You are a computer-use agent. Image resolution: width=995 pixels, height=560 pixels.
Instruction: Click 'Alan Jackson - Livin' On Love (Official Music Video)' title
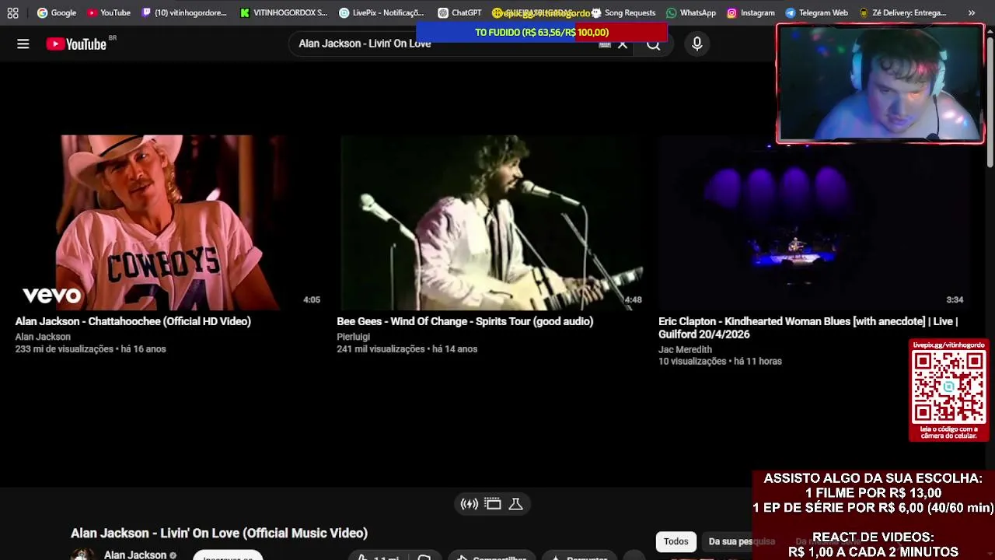(x=219, y=533)
